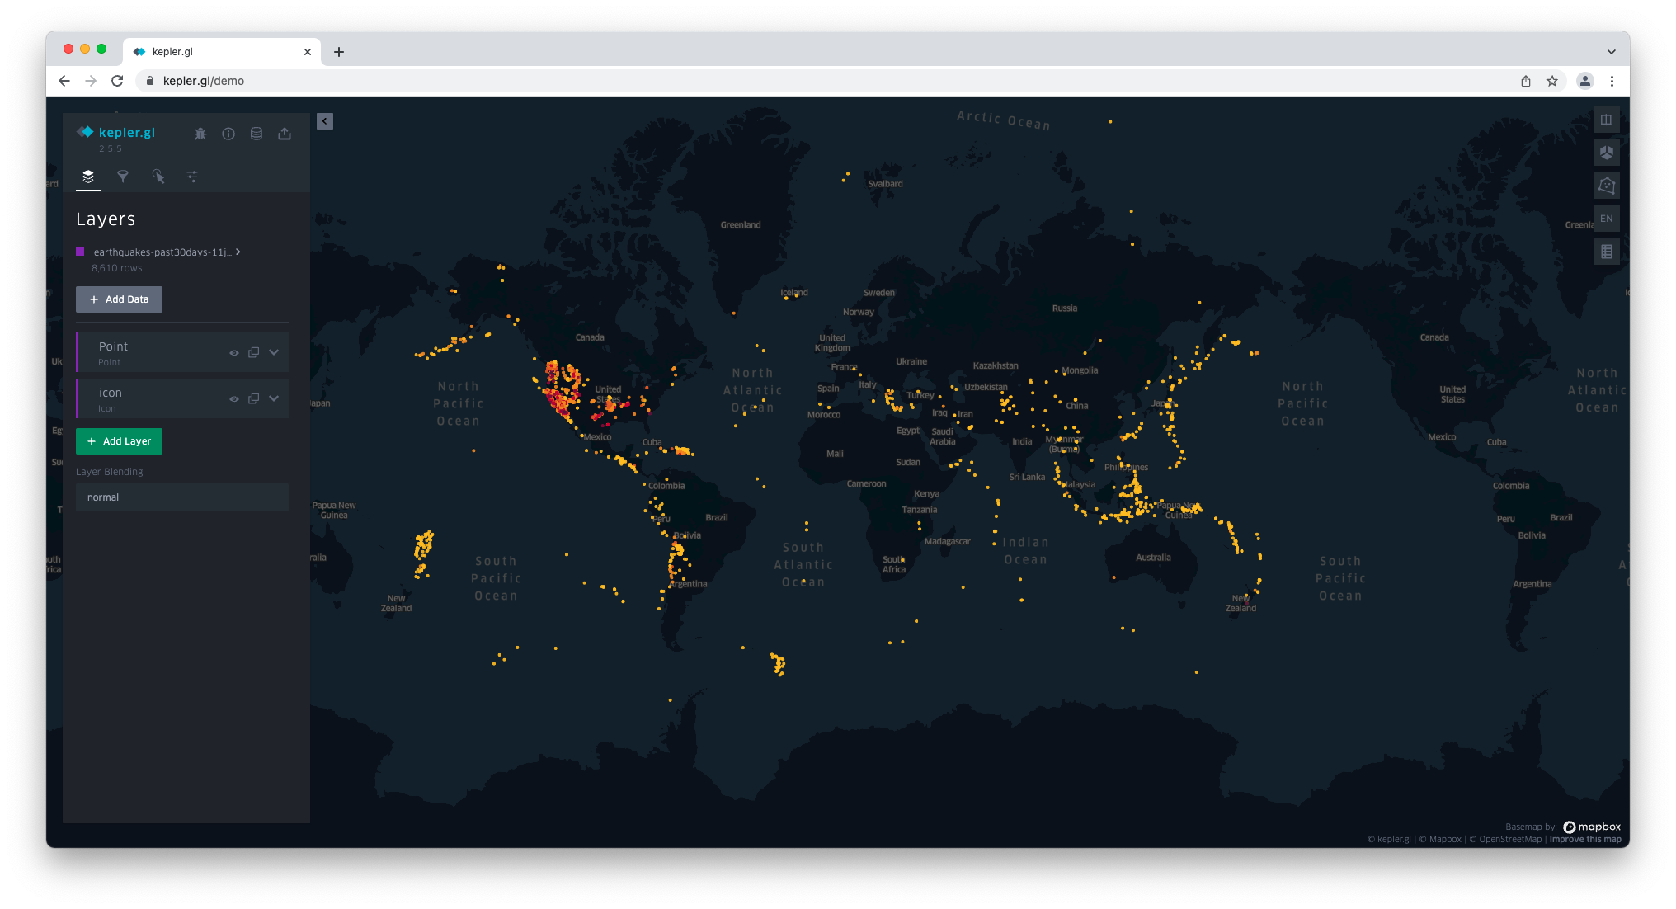1676x909 pixels.
Task: Open the EN locale selector
Action: tap(1607, 218)
